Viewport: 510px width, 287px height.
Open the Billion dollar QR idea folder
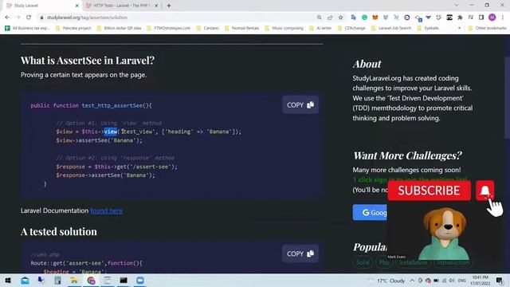coord(119,29)
